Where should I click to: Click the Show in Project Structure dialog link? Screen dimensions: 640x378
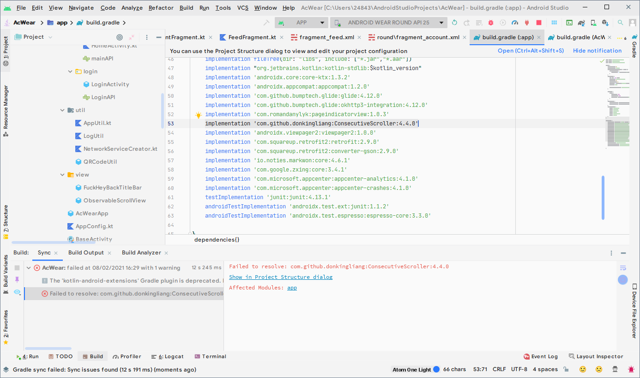click(281, 277)
